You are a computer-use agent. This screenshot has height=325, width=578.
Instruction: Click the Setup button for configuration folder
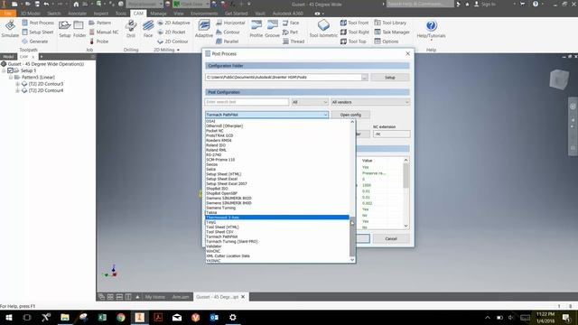click(x=389, y=78)
